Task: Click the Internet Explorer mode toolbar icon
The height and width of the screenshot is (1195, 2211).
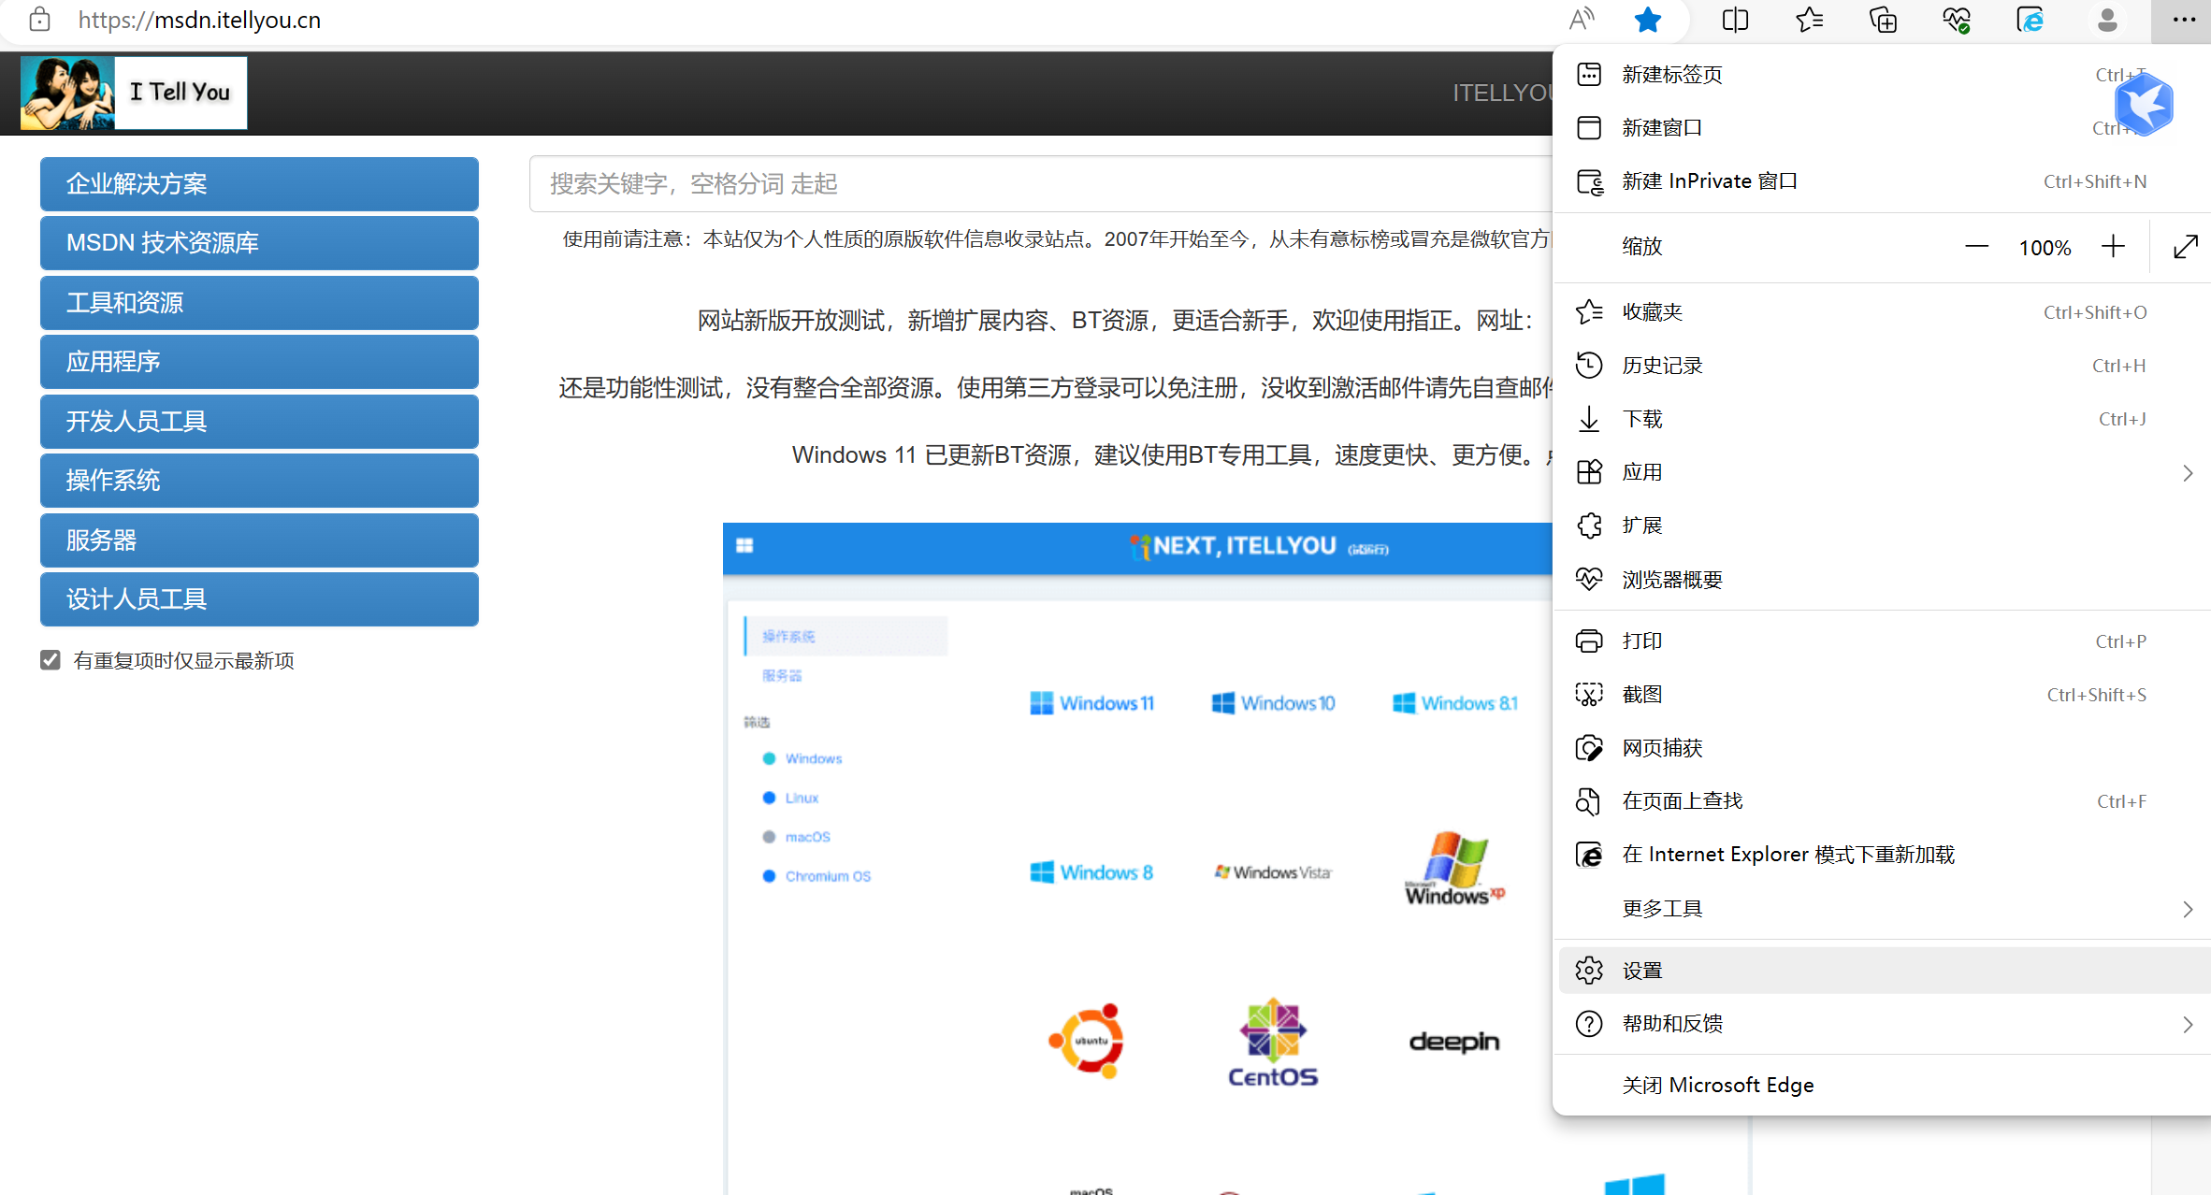Action: pos(2030,20)
